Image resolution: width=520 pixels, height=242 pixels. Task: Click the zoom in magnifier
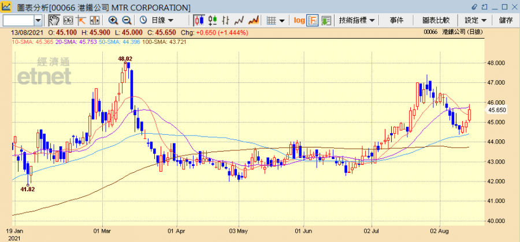(113, 20)
